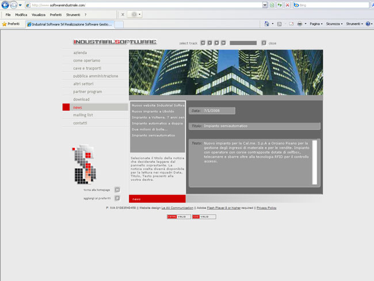Select news 'Nuovo website Industrial Softwa'
Screen dimensions: 374x281
[158, 105]
